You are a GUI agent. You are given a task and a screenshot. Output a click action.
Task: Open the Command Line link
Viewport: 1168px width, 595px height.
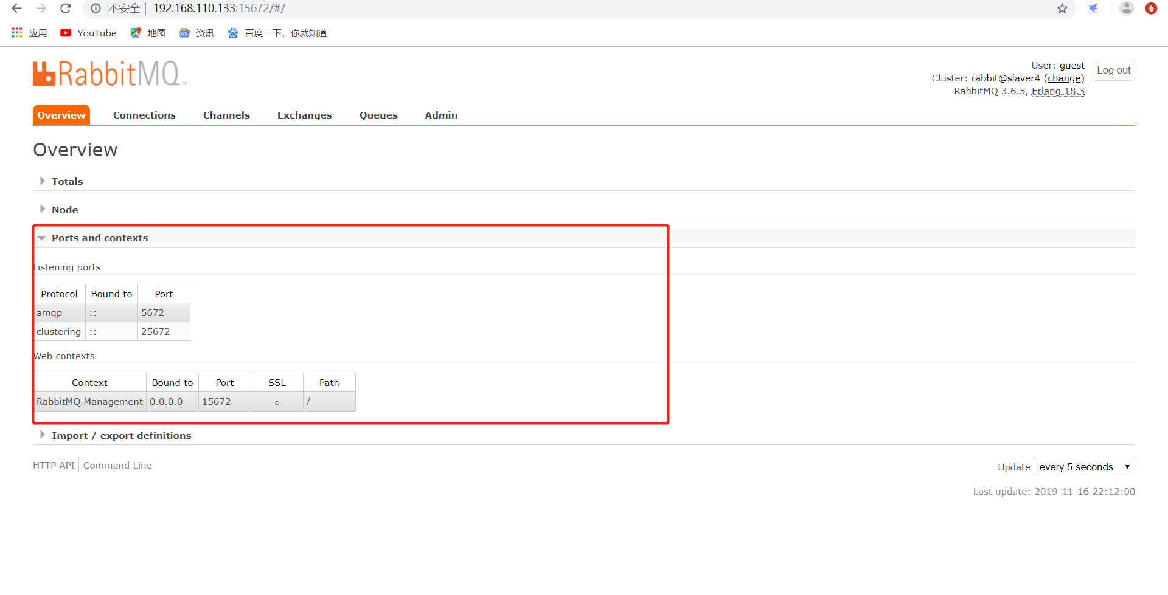tap(117, 465)
